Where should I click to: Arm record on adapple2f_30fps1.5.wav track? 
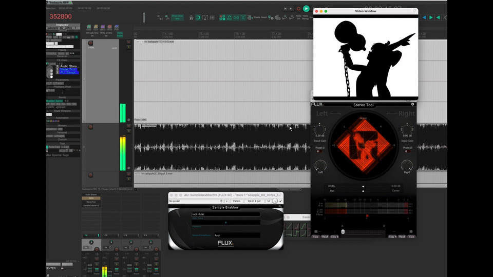[x=90, y=175]
